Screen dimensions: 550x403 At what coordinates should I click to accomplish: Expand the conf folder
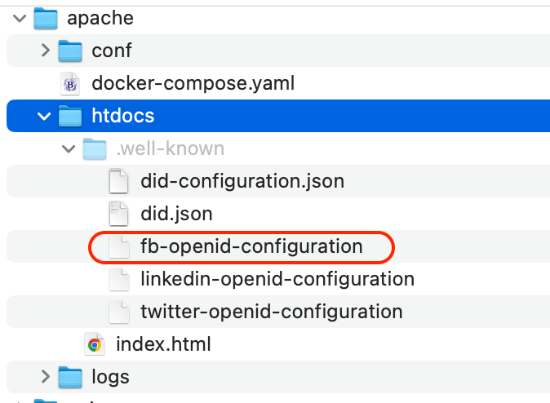[x=45, y=51]
